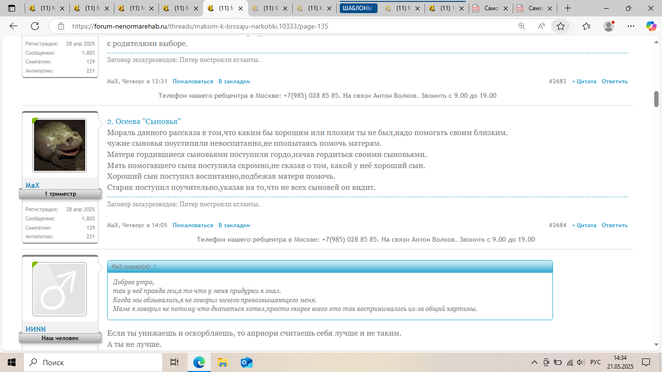Viewport: 662px width, 372px height.
Task: Expand the hidden system tray icons chevron
Action: [x=535, y=362]
